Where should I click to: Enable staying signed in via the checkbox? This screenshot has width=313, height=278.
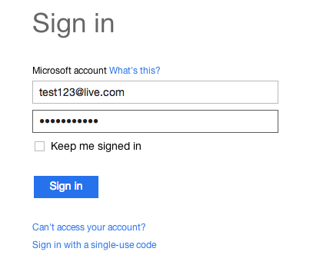click(x=39, y=147)
